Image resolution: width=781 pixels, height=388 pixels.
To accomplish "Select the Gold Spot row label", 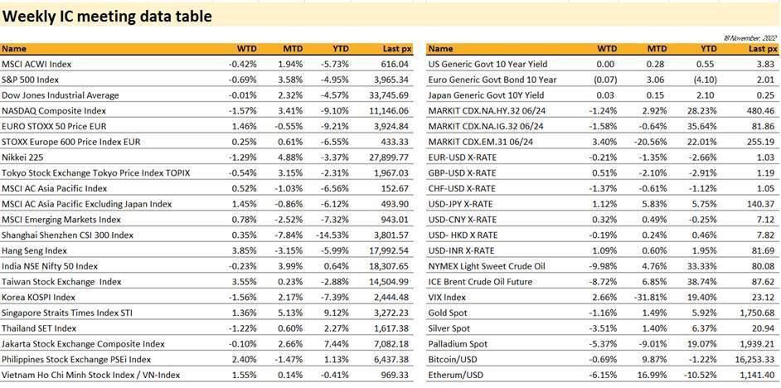I will click(449, 313).
